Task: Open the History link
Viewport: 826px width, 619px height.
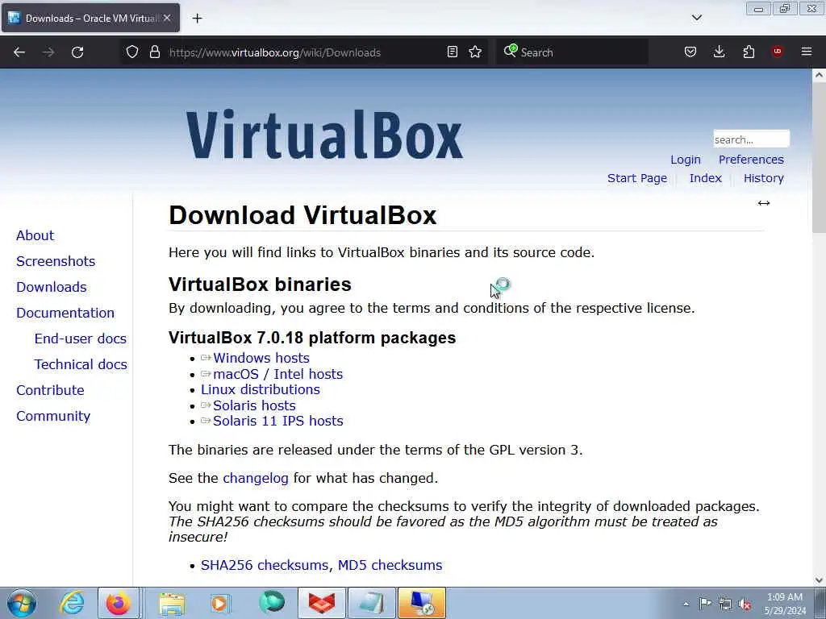Action: 763,178
